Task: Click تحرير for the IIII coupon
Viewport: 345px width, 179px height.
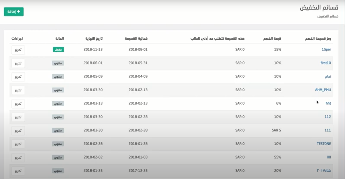Action: 18,158
